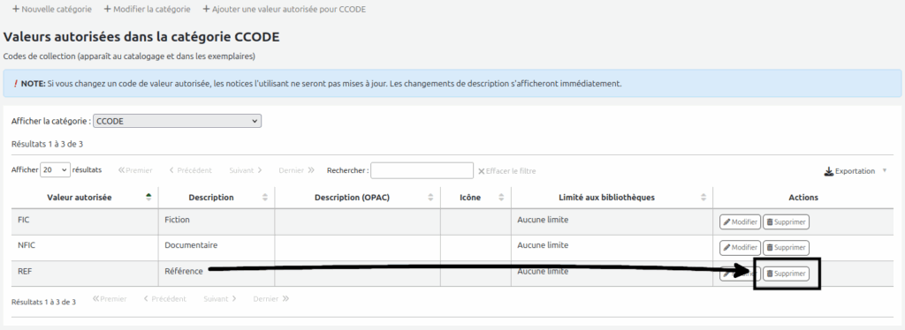Viewport: 905px width, 330px height.
Task: Select the REF value cell
Action: click(x=85, y=273)
